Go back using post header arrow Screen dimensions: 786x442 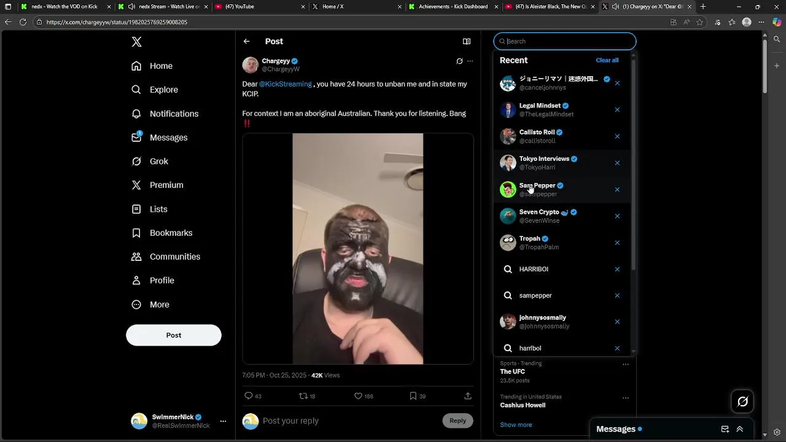click(246, 41)
